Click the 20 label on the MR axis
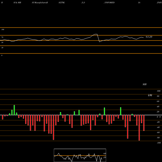The width and height of the screenshot is (162, 162). (x=158, y=112)
